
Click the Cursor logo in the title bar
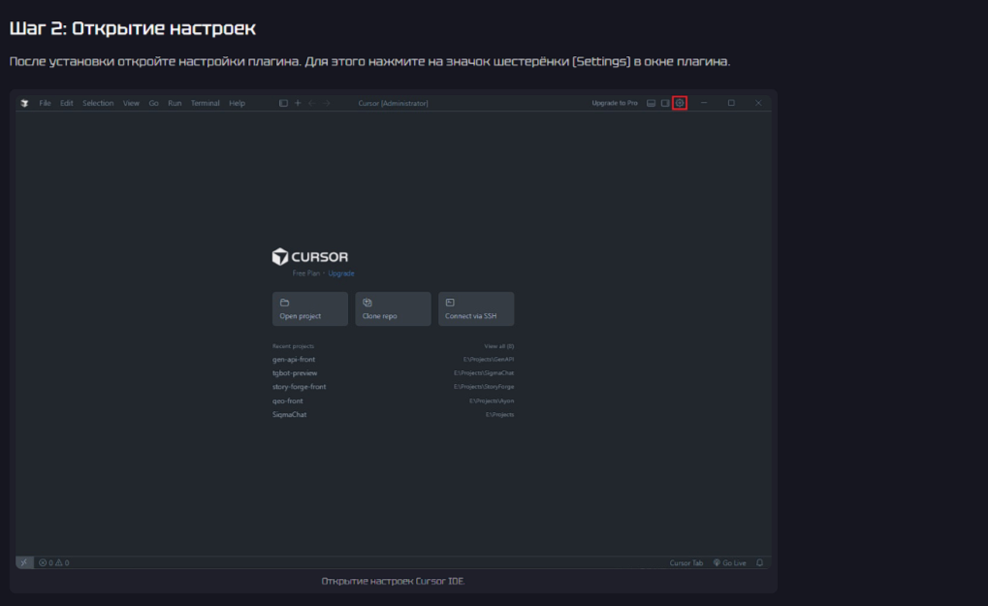pyautogui.click(x=24, y=103)
